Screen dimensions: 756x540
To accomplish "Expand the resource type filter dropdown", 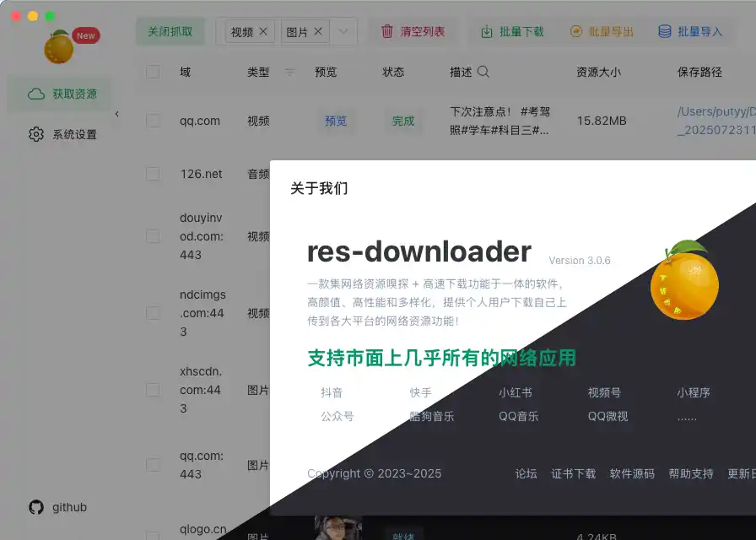I will click(x=343, y=32).
